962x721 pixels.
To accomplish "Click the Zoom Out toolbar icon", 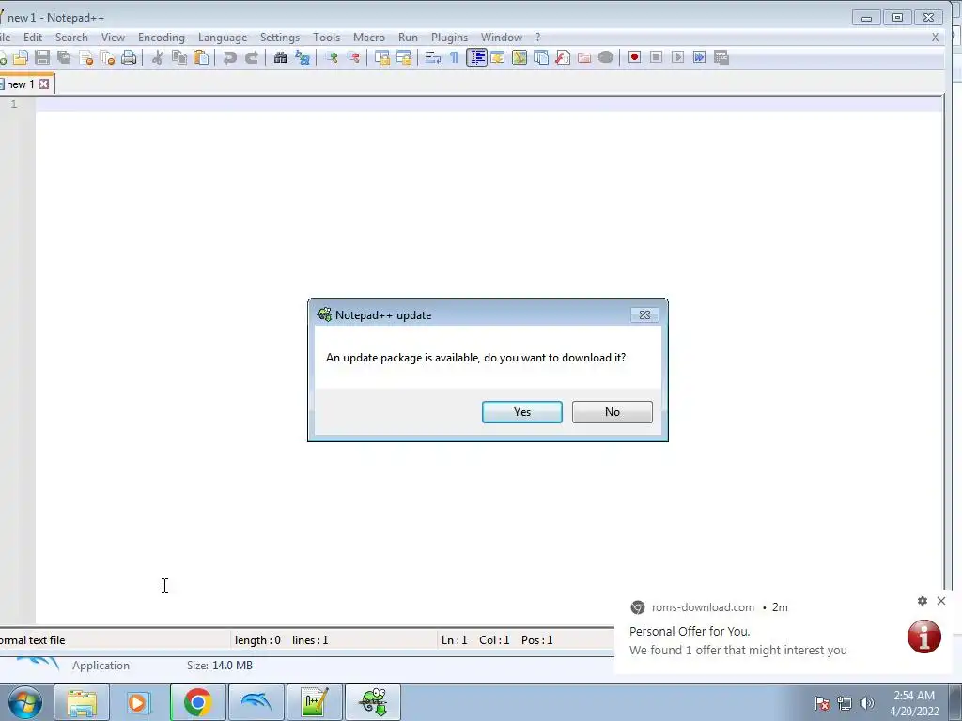I will (x=353, y=57).
